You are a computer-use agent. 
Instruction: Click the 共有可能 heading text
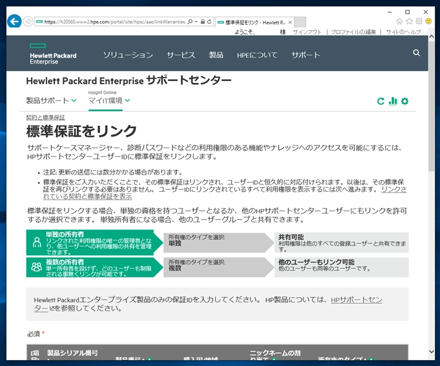click(291, 237)
